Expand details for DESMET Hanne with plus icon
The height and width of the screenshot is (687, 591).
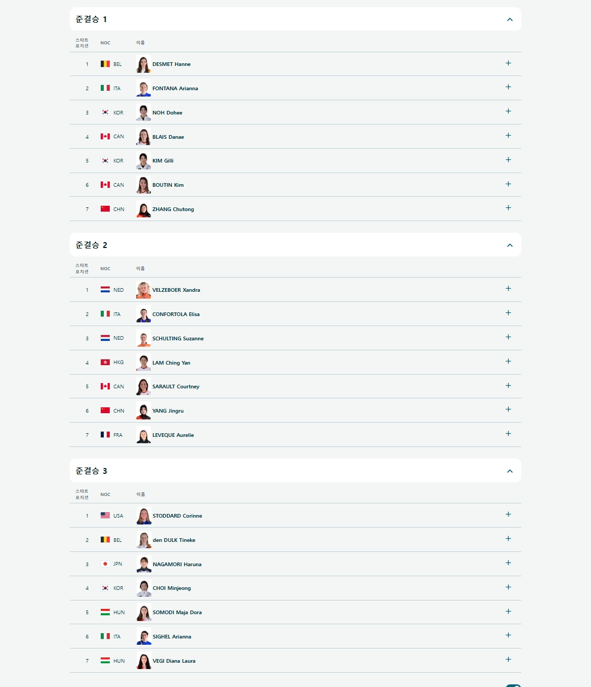tap(508, 63)
